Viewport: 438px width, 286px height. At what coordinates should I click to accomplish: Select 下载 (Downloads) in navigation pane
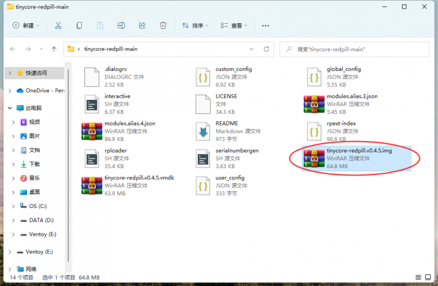point(34,164)
